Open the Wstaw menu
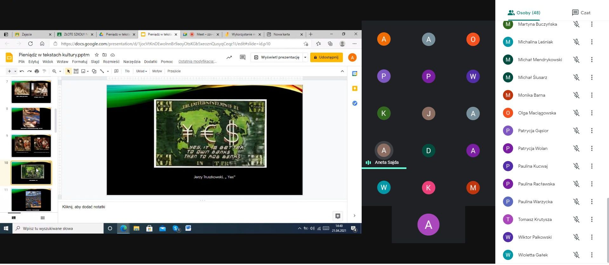 click(x=63, y=62)
